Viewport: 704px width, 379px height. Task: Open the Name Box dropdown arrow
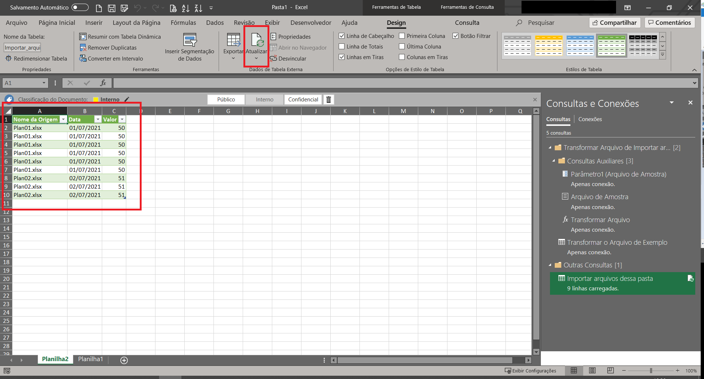pyautogui.click(x=44, y=83)
